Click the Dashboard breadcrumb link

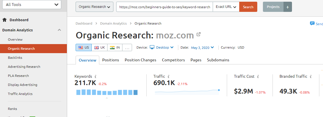[84, 23]
